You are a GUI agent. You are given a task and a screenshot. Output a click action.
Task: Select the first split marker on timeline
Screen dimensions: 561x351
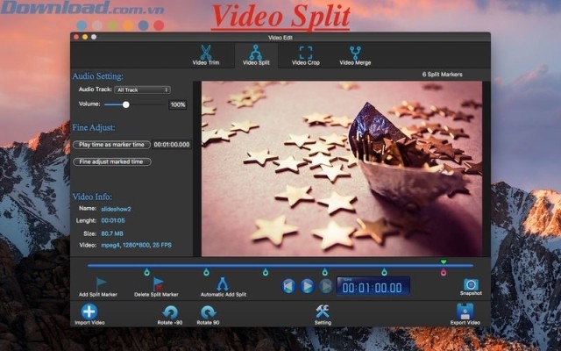tap(146, 273)
